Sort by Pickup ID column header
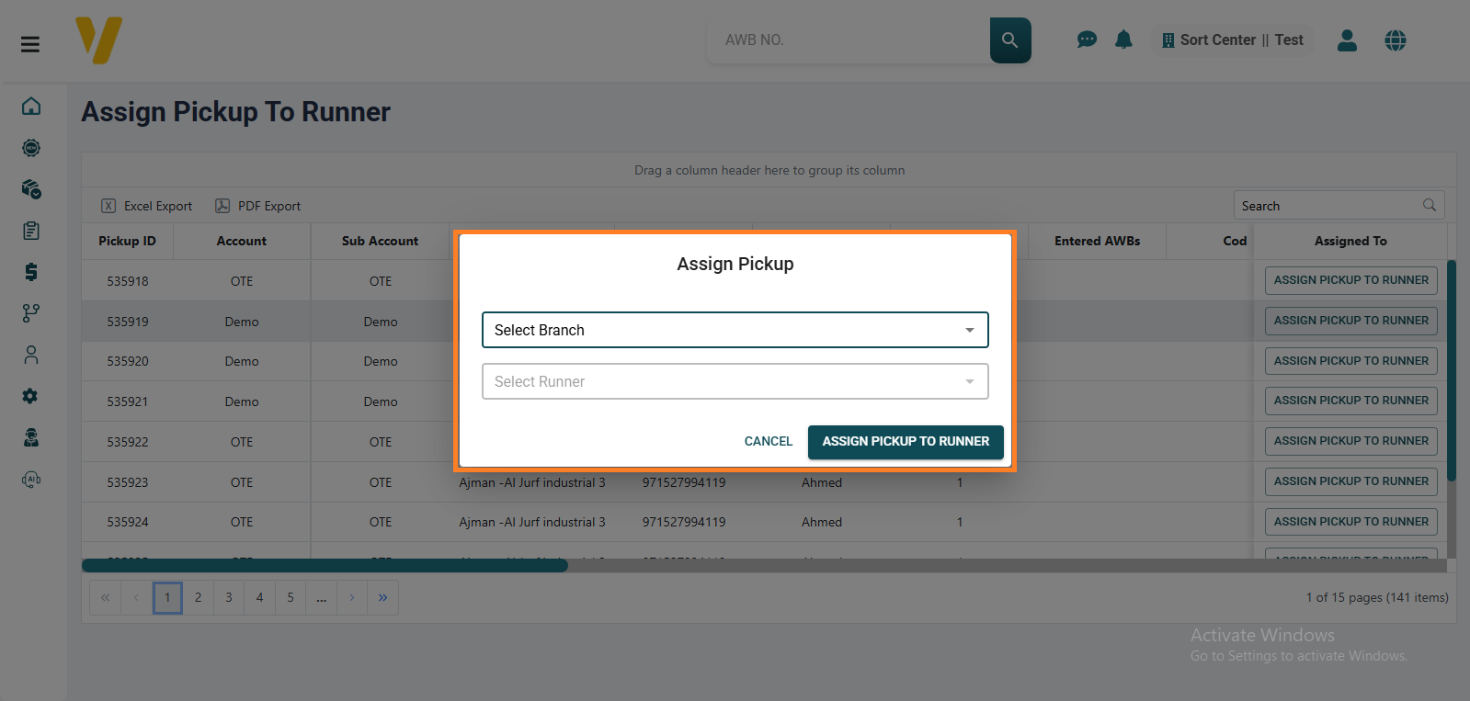This screenshot has width=1470, height=701. point(127,241)
